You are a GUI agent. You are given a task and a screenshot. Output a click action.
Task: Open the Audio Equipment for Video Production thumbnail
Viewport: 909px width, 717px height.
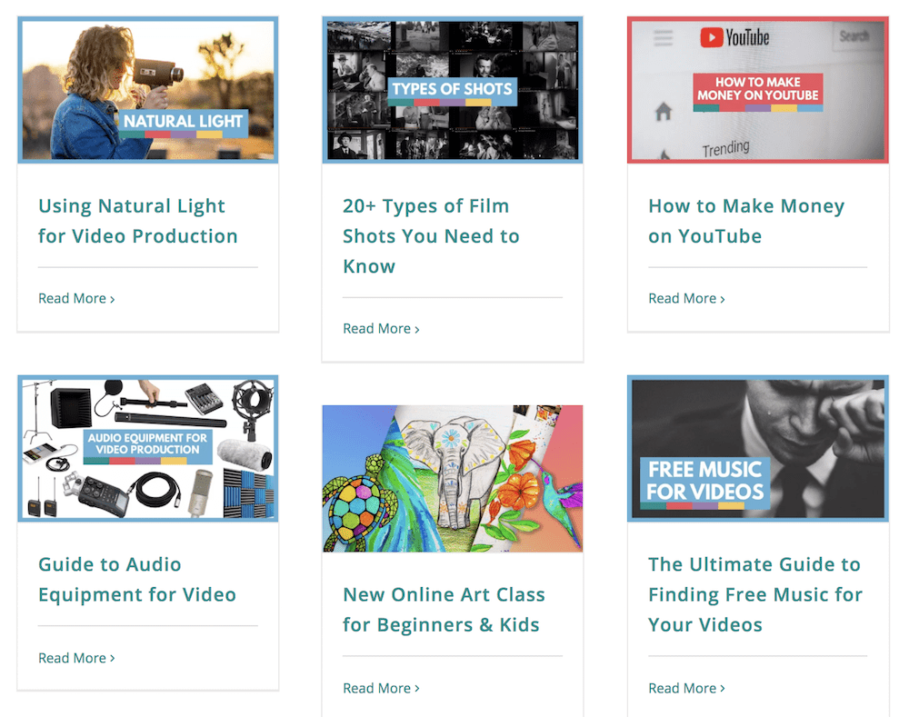click(148, 449)
